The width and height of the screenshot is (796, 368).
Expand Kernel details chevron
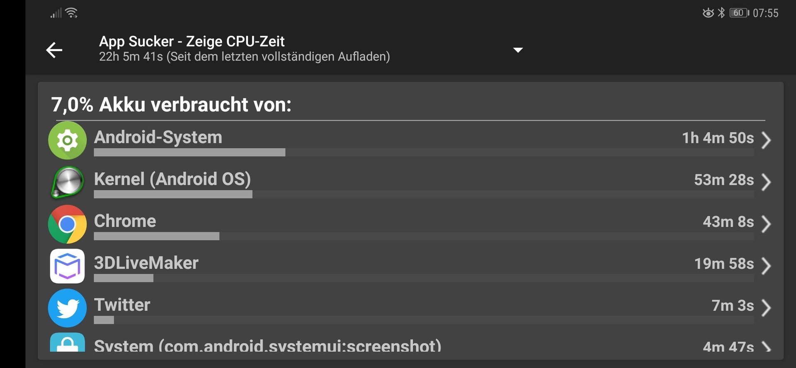(x=766, y=182)
